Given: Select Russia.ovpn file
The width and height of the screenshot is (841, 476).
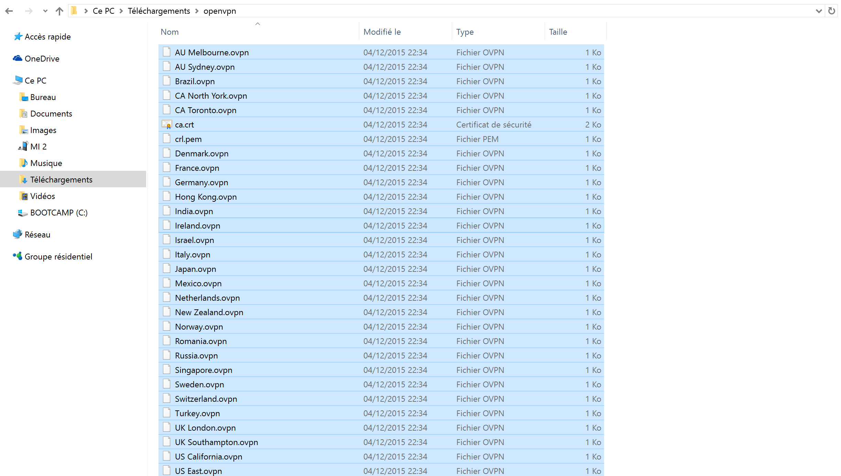Looking at the screenshot, I should (x=381, y=355).
